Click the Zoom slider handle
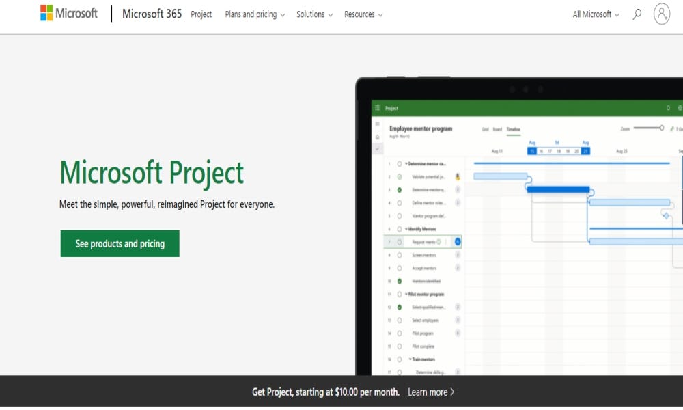683x410 pixels. tap(661, 128)
